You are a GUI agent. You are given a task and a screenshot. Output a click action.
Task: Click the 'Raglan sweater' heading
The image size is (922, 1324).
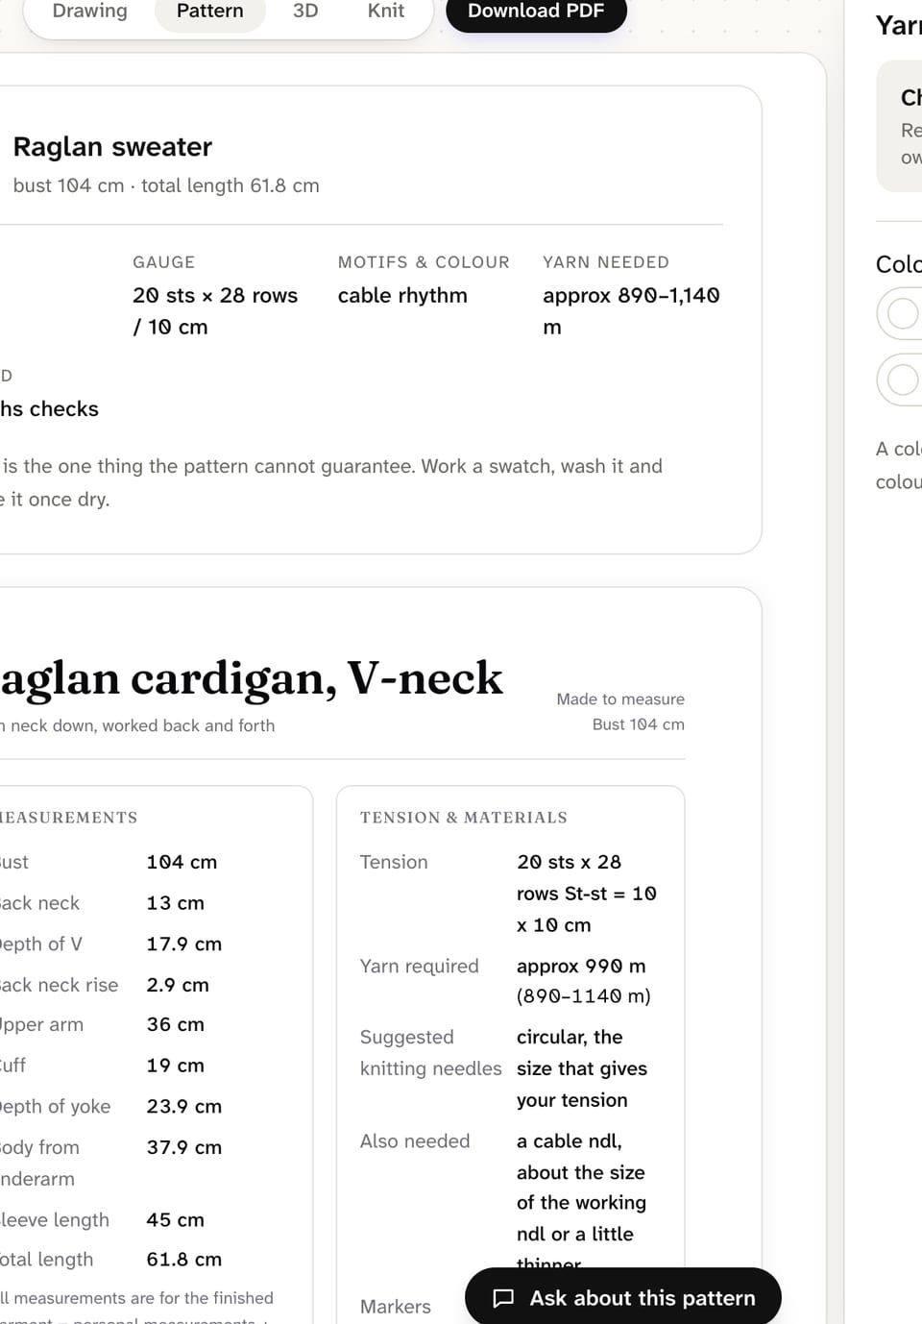(112, 147)
